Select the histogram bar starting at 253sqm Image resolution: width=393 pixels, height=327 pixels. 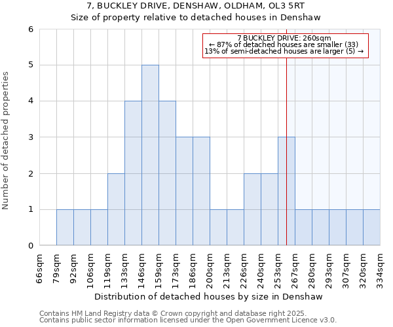pos(286,191)
